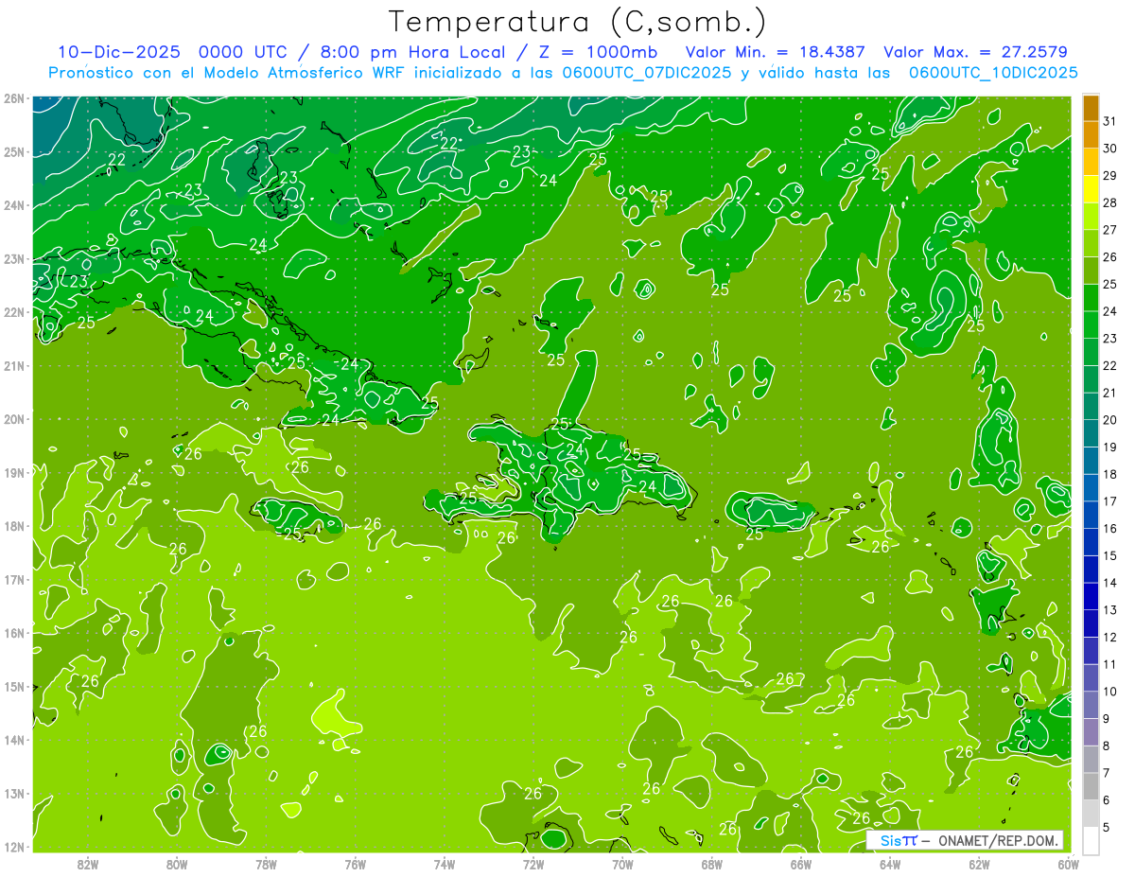The height and width of the screenshot is (877, 1135).
Task: Click the '80W' longitude axis label
Action: [x=176, y=864]
